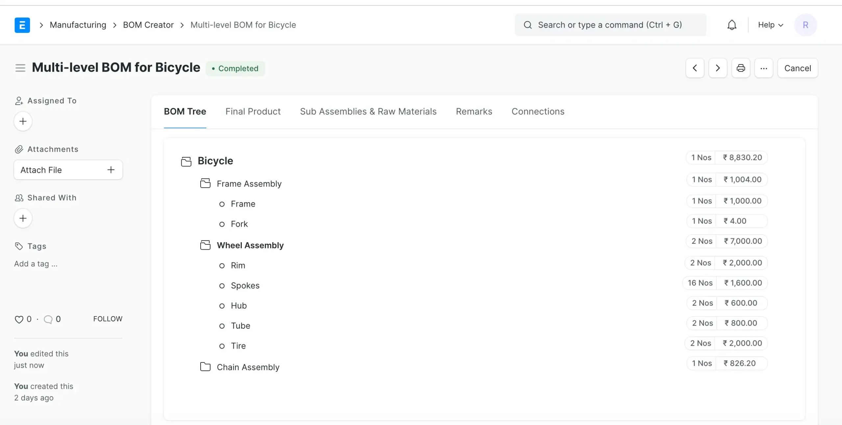The image size is (842, 425).
Task: Expand the Chain Assembly folder
Action: pos(205,366)
